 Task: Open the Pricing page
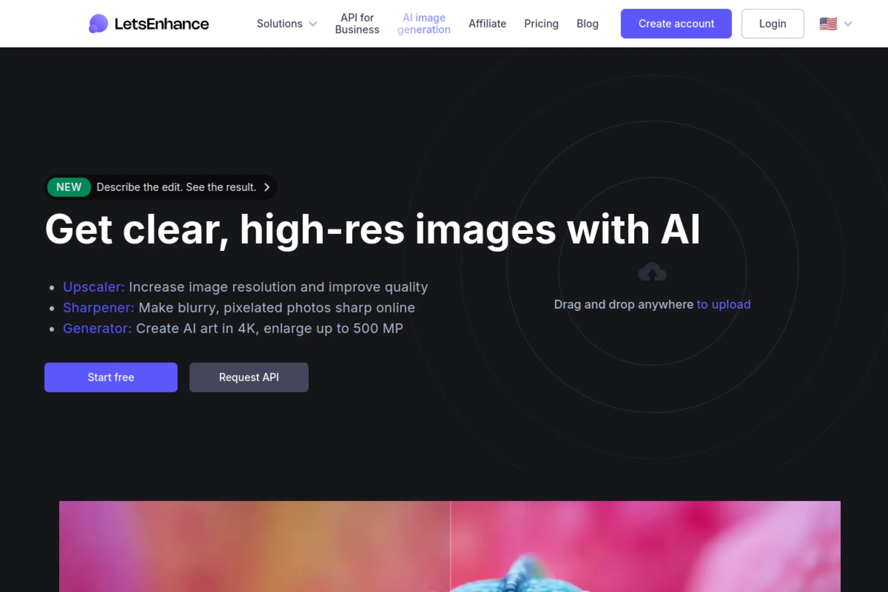tap(541, 24)
